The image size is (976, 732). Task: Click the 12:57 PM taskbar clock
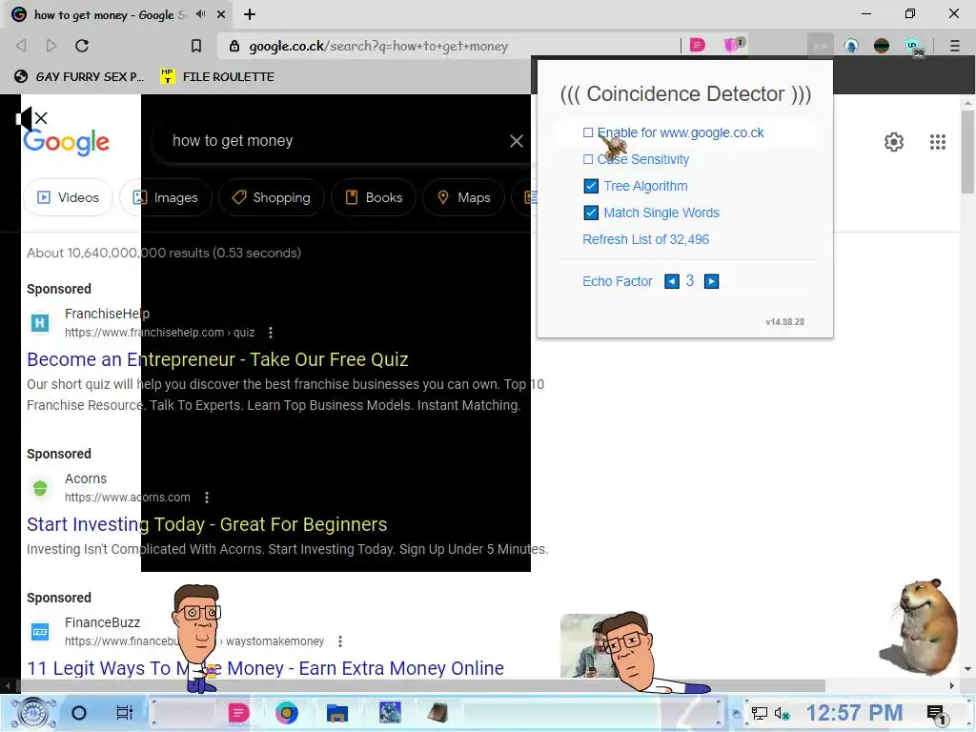coord(854,713)
